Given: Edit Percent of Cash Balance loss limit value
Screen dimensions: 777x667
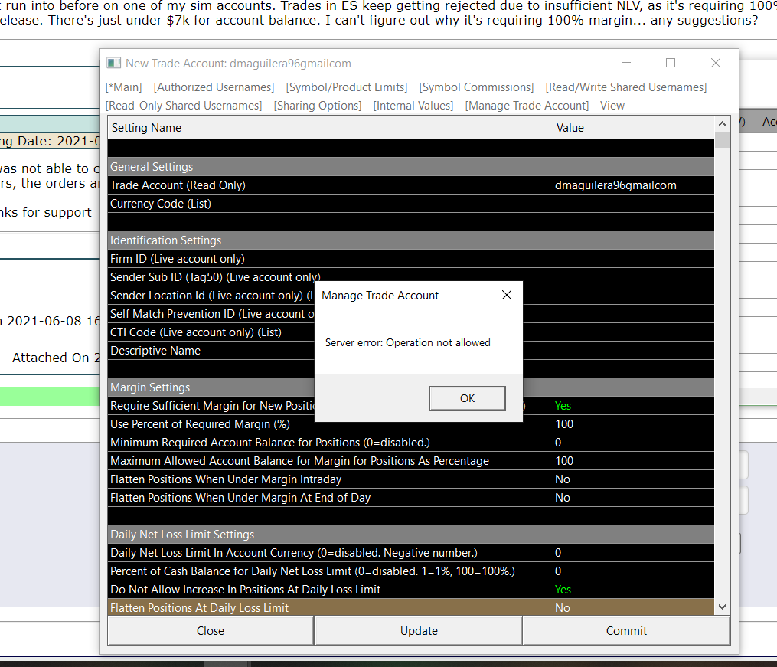Looking at the screenshot, I should [x=634, y=571].
